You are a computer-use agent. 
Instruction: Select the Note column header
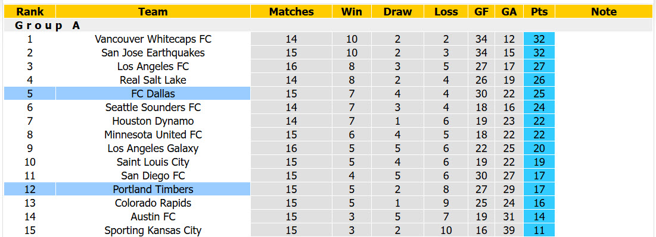pos(604,12)
